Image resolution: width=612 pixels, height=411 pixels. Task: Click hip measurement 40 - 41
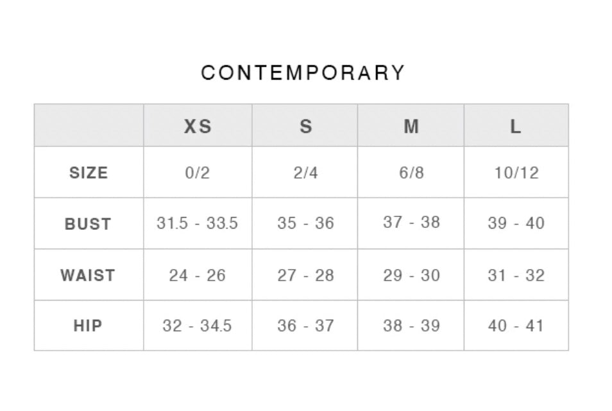coord(516,326)
